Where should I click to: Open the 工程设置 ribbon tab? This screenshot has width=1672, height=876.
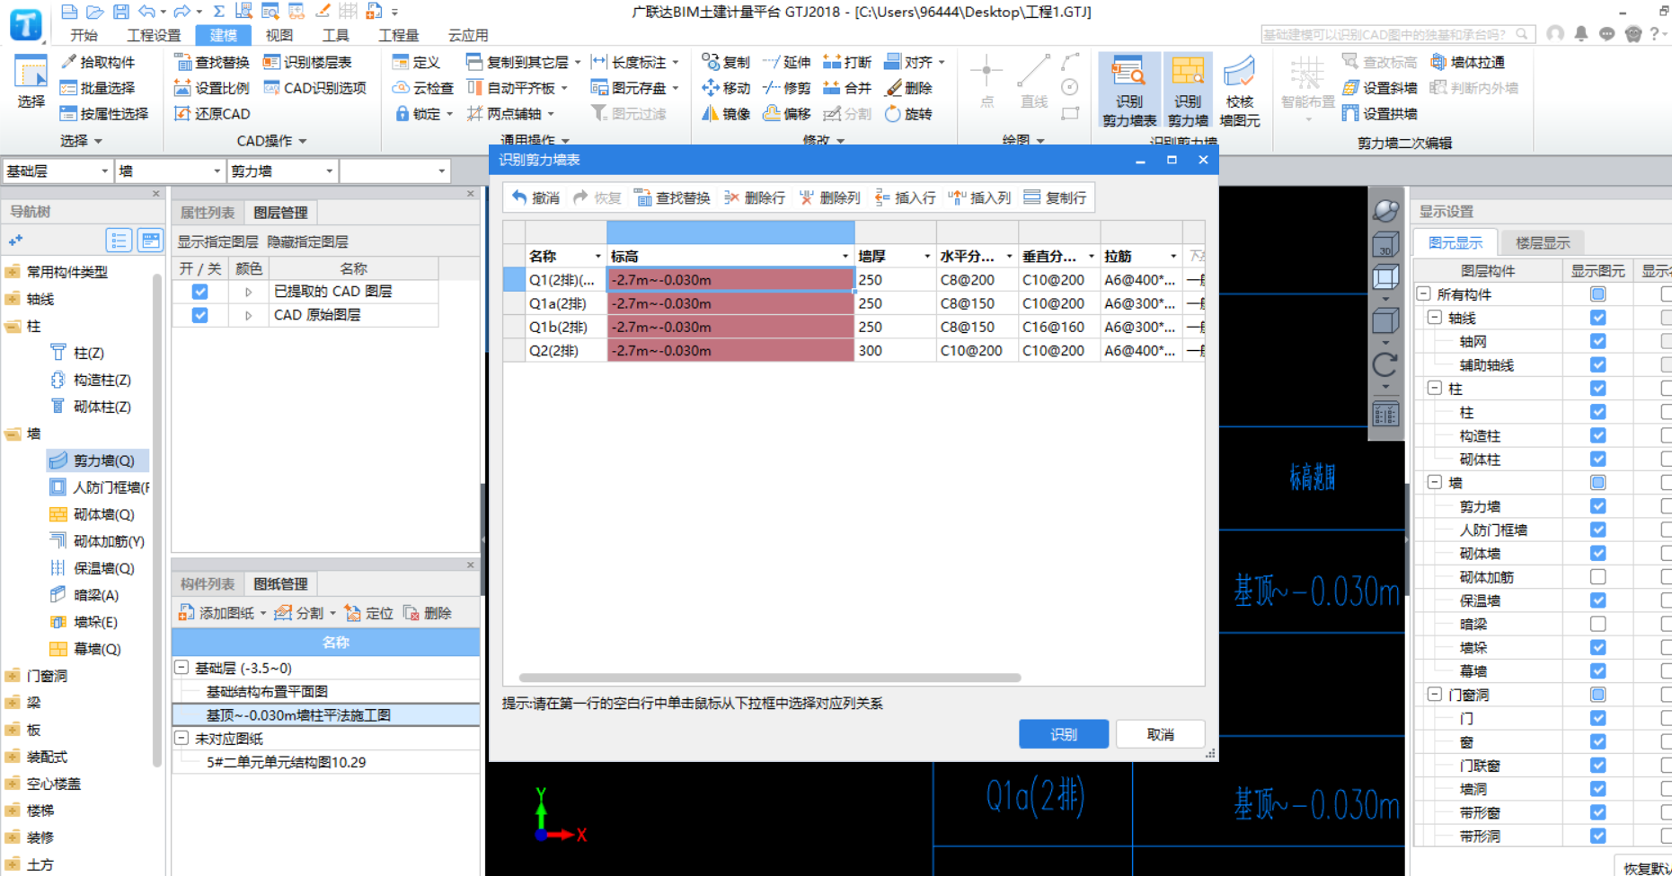click(x=154, y=35)
